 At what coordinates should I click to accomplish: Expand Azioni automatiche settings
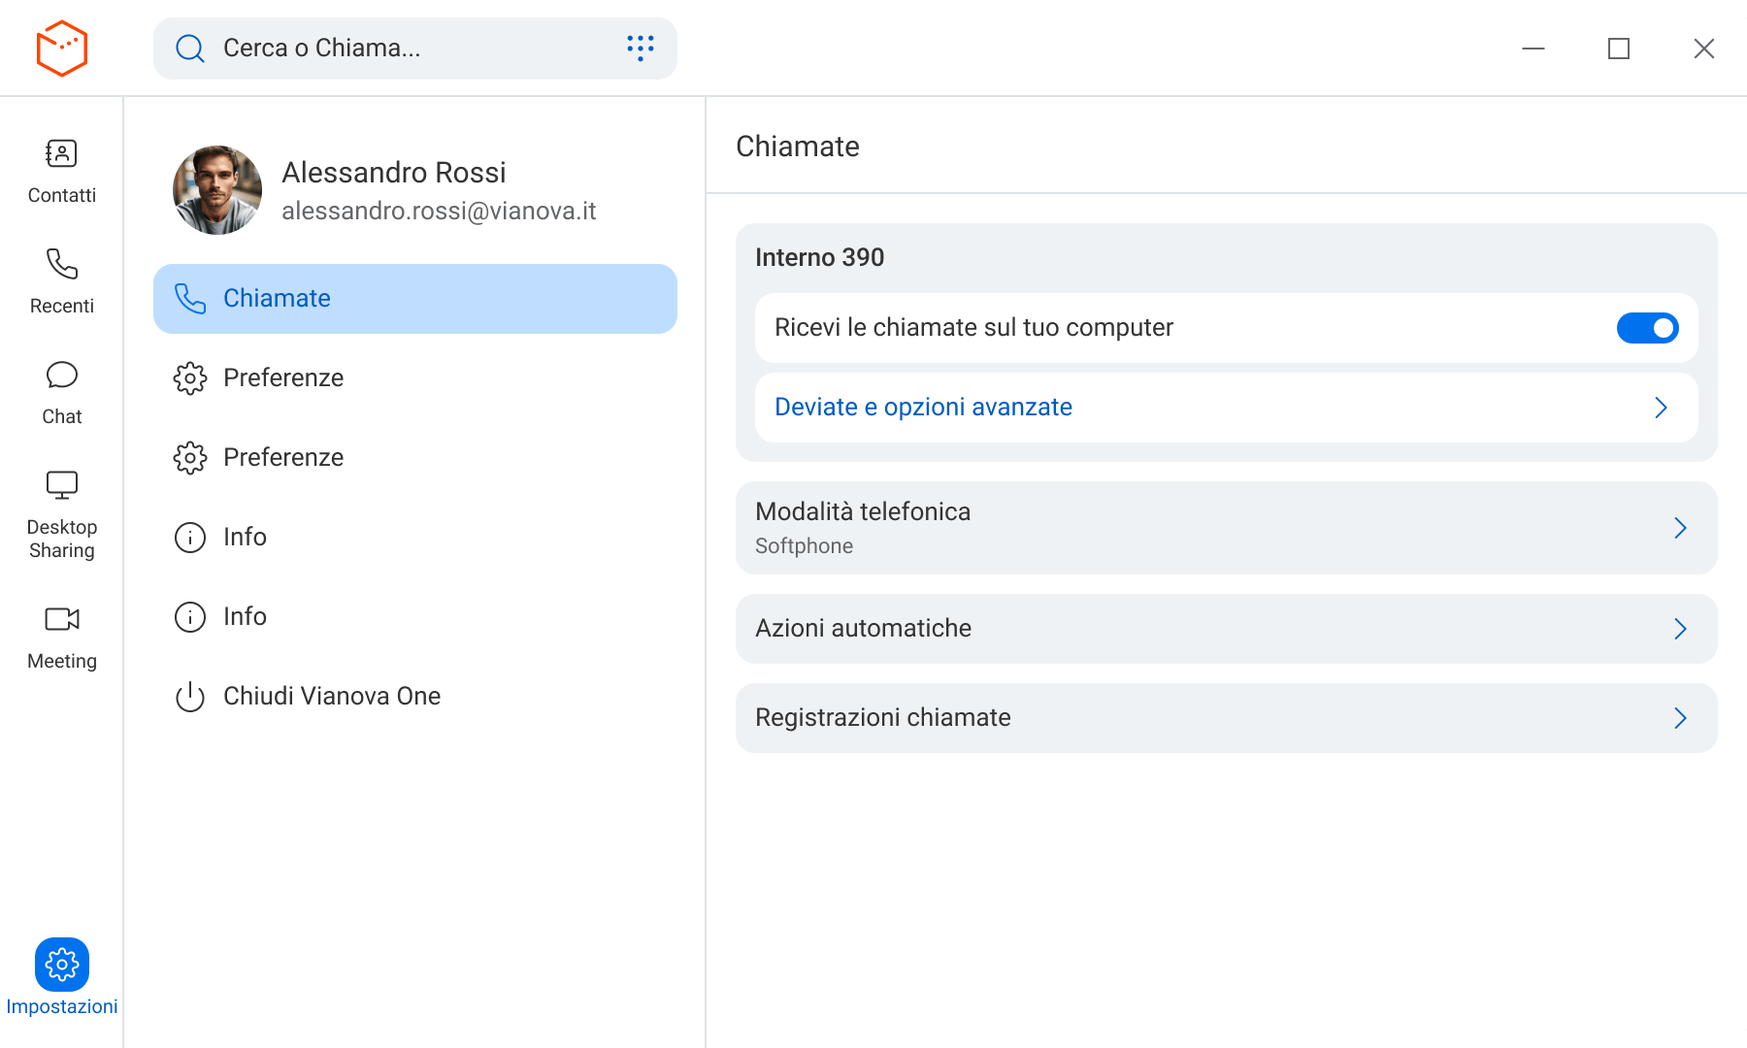pos(1680,629)
